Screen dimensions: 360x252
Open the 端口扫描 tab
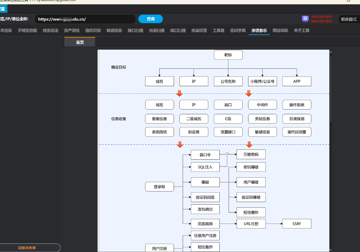(178, 30)
